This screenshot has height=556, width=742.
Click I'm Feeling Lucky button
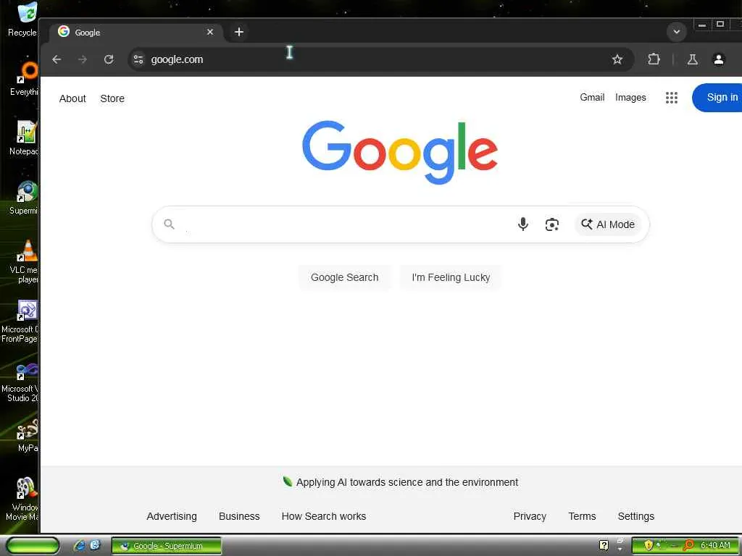tap(451, 277)
